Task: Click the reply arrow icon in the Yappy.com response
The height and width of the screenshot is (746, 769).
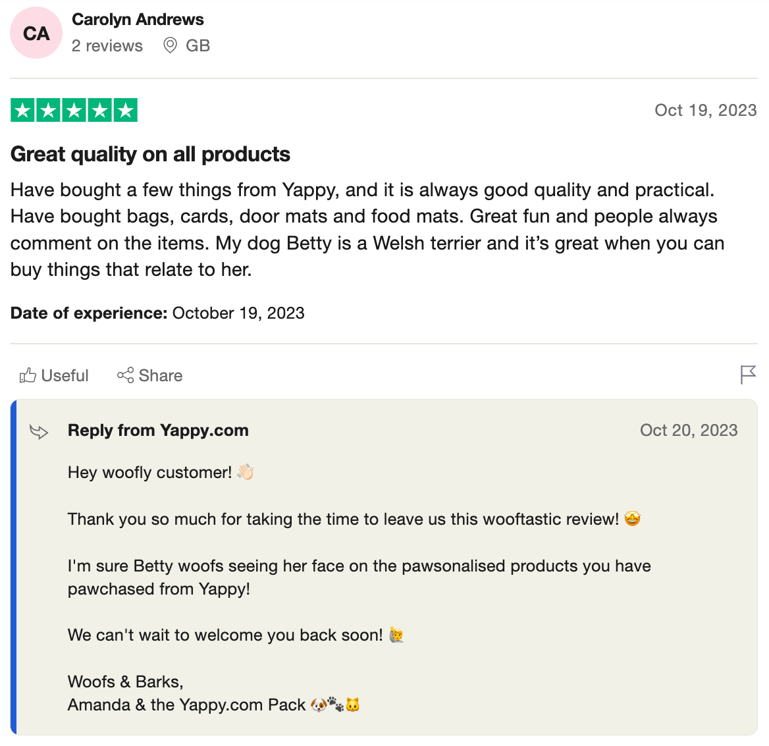Action: point(39,432)
